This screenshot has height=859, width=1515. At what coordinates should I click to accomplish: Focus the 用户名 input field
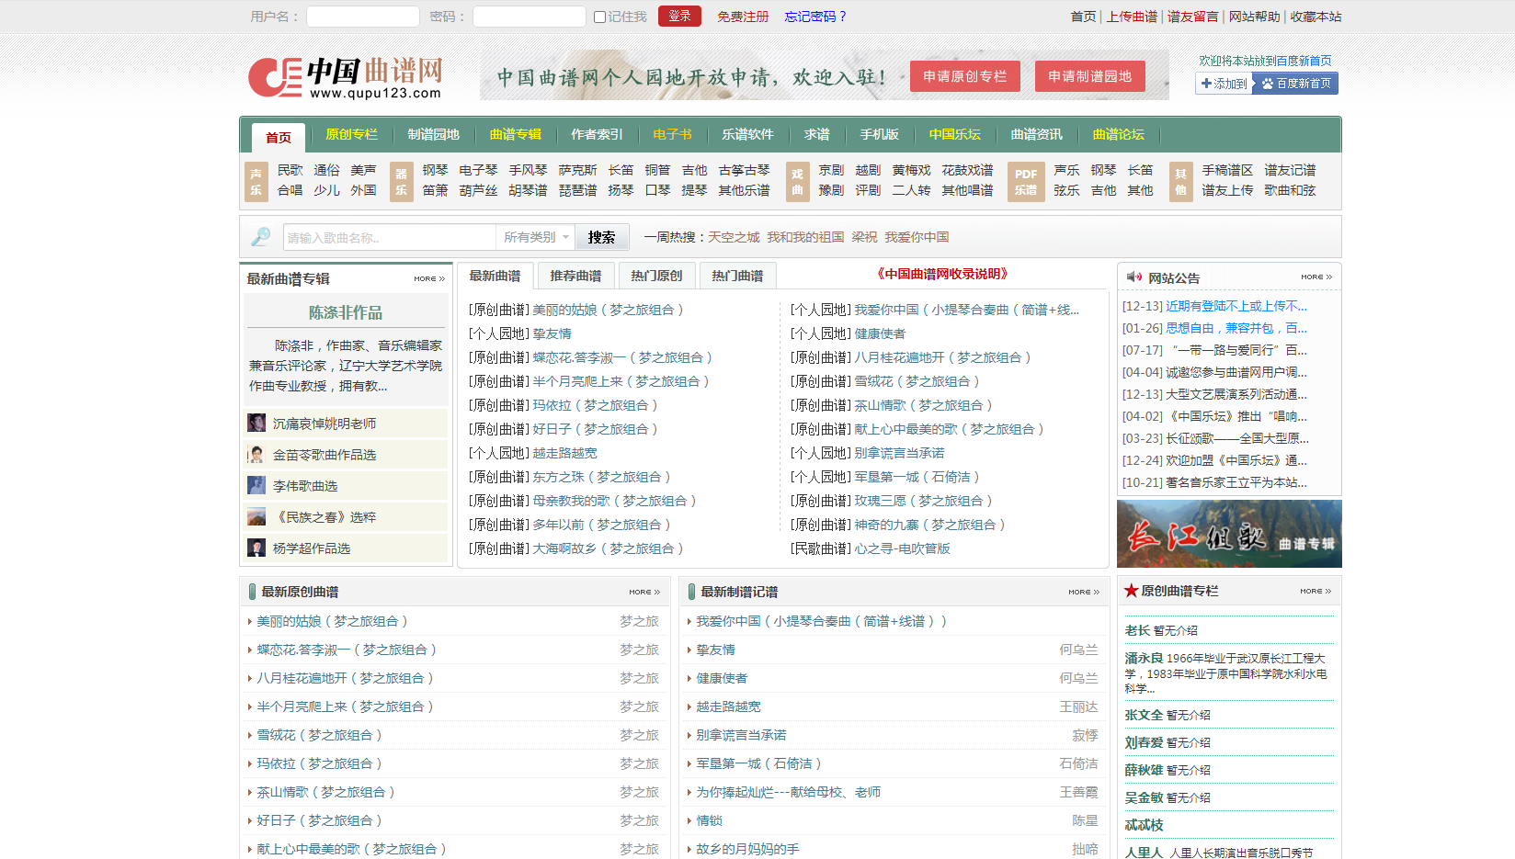363,17
